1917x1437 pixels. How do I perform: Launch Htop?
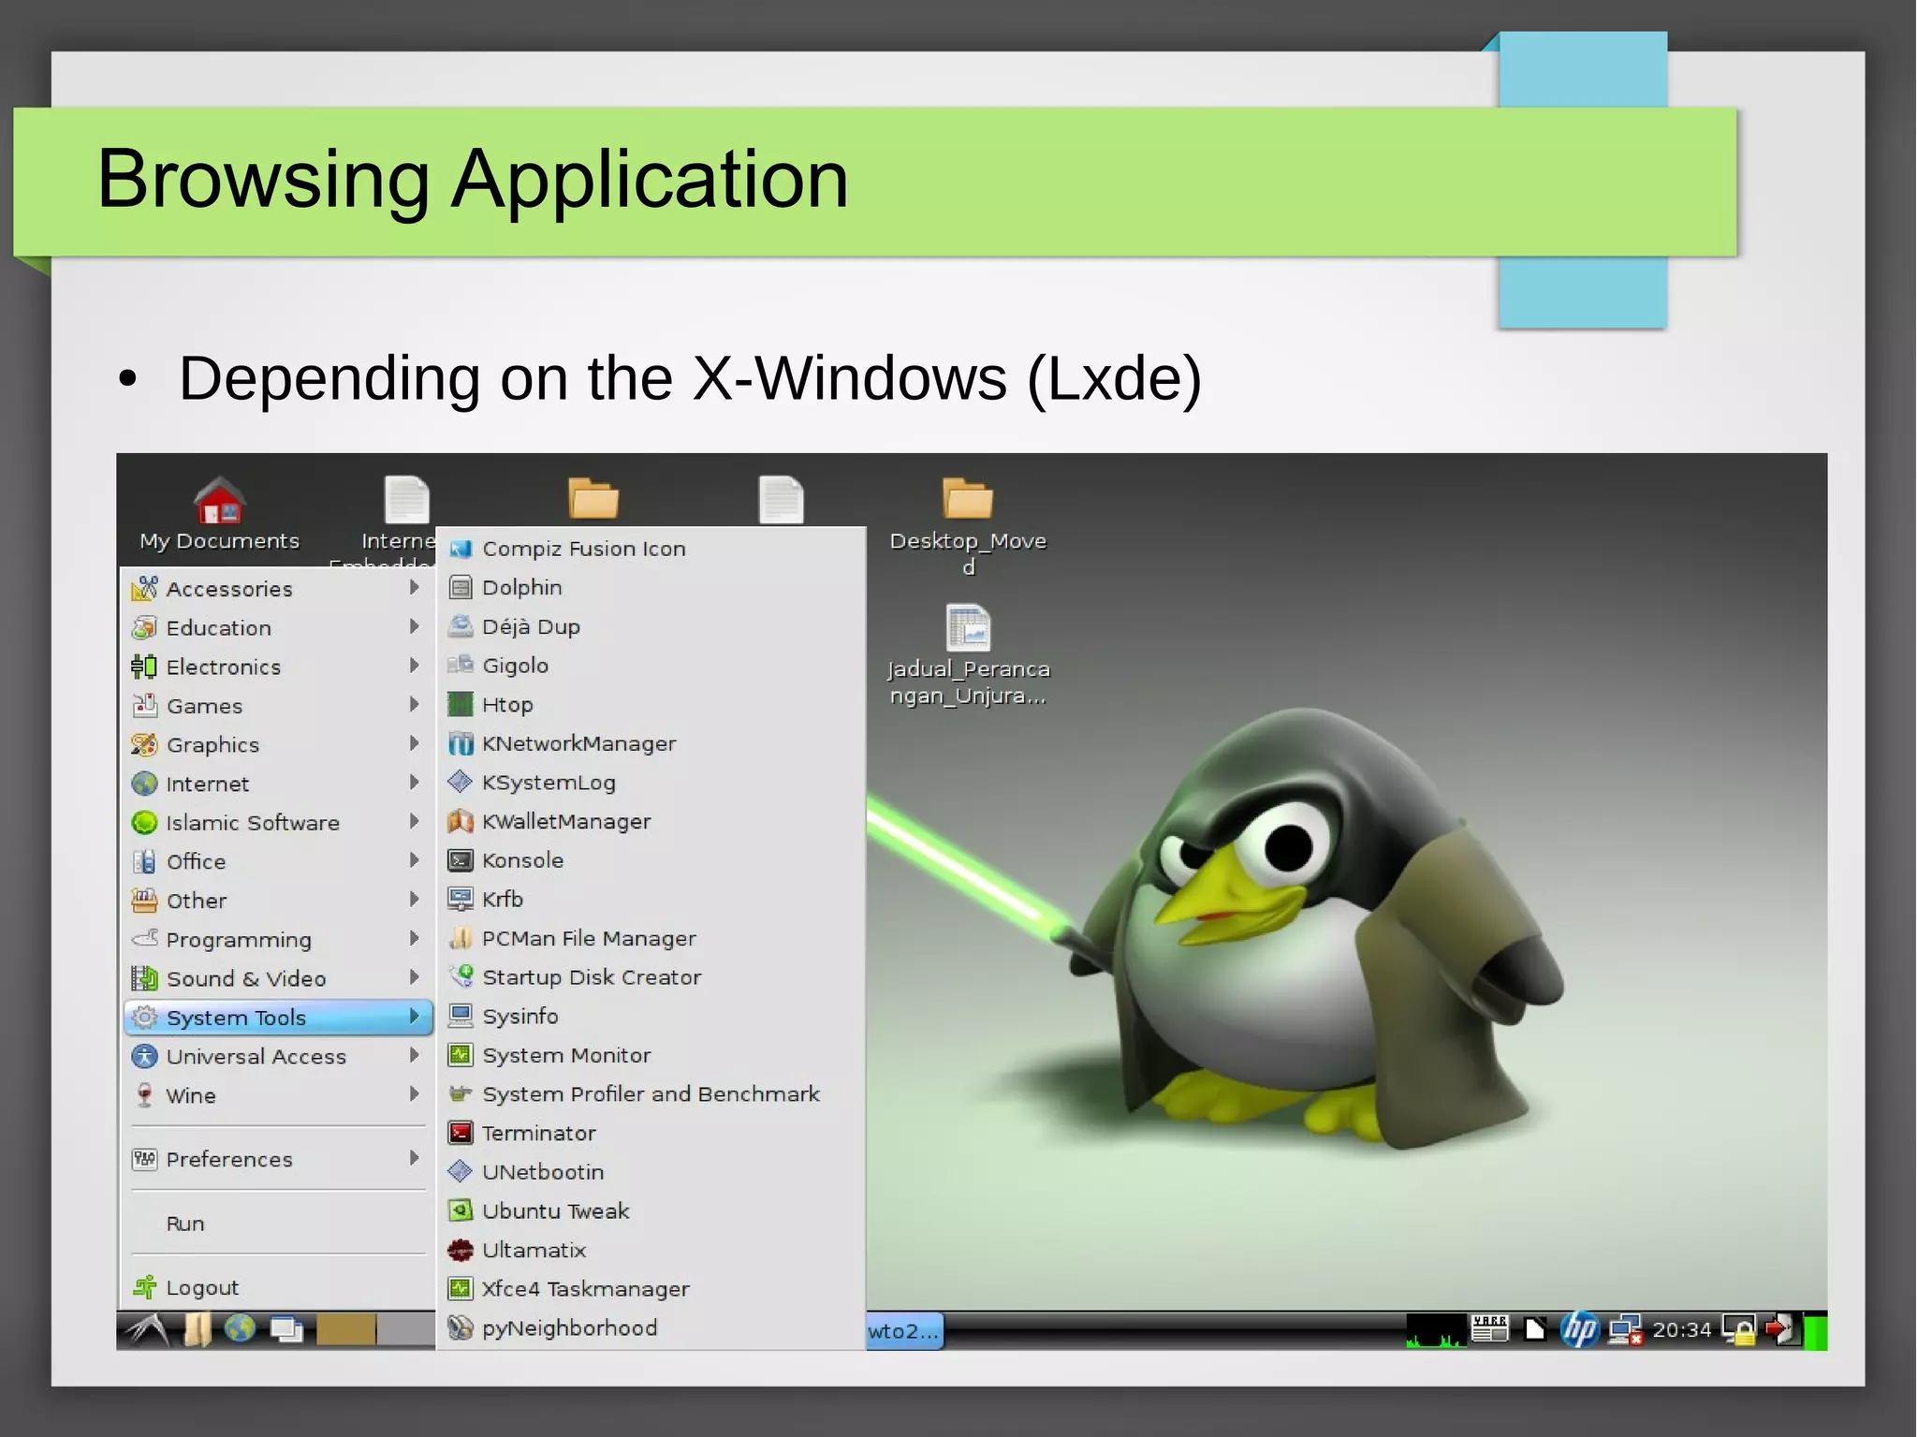point(651,704)
